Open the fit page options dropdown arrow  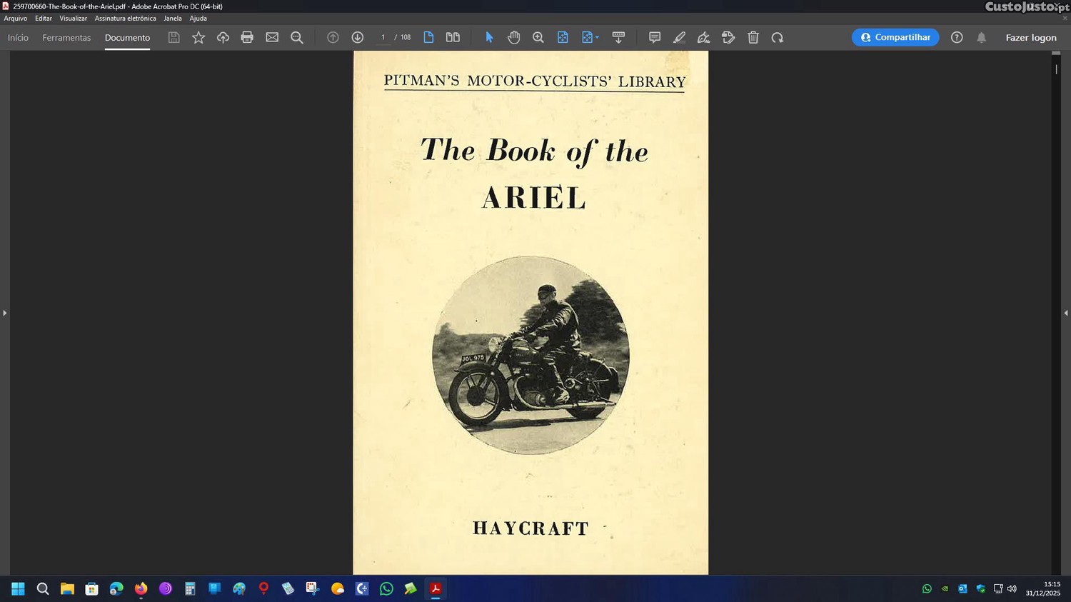point(597,37)
